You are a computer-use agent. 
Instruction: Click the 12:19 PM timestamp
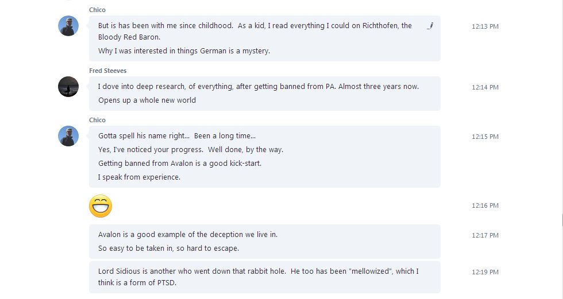485,272
